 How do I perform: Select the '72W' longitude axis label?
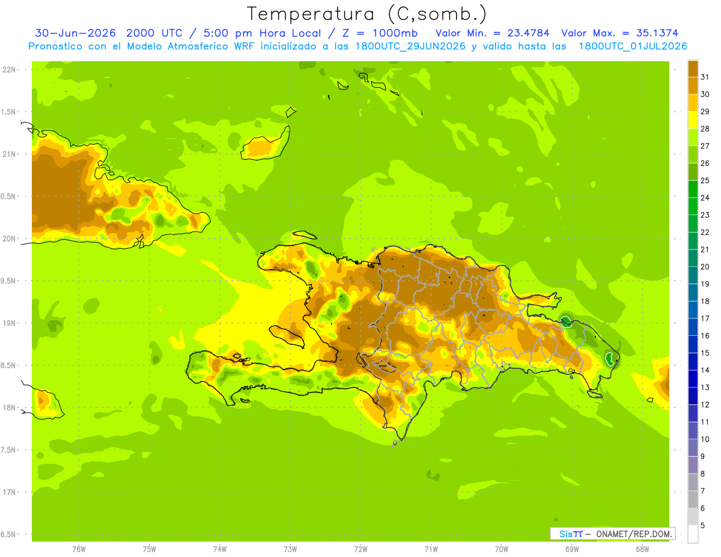360,549
